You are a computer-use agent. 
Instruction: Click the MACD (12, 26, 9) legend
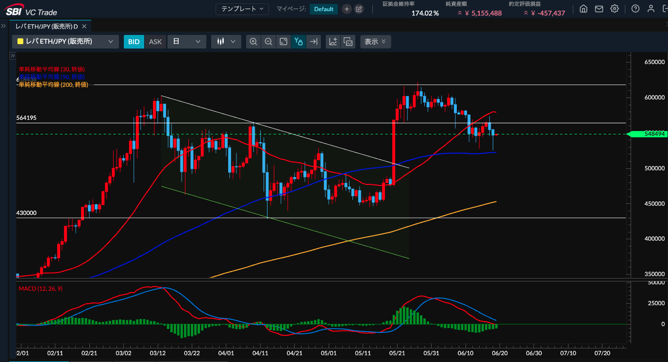tap(40, 289)
